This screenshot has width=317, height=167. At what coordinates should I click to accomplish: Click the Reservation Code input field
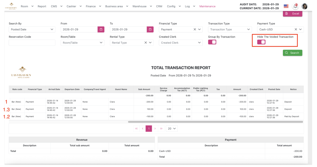pos(32,43)
